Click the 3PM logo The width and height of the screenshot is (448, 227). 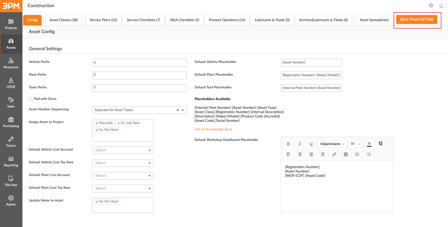coord(11,6)
